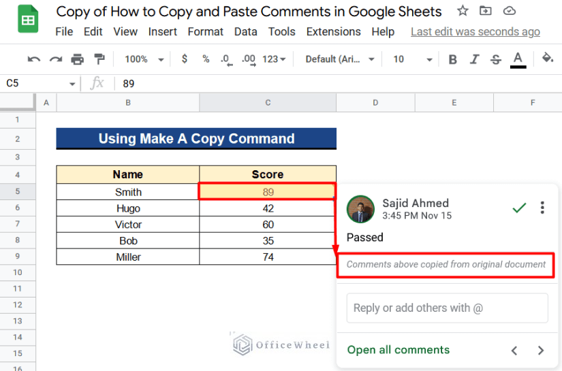Select cell containing Miller
The height and width of the screenshot is (371, 562).
coord(128,257)
